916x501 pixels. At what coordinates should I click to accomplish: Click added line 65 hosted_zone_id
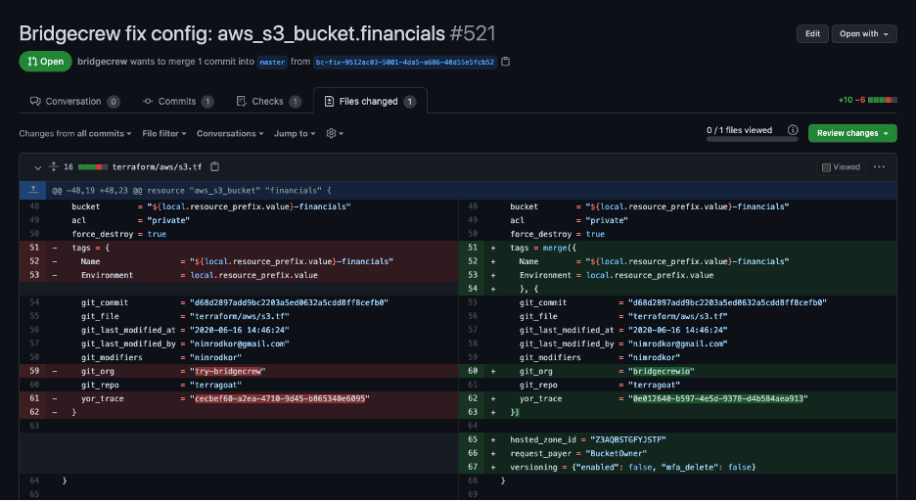pos(677,439)
